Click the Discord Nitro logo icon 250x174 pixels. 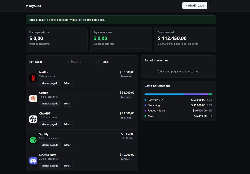(x=33, y=161)
